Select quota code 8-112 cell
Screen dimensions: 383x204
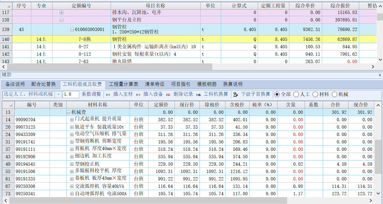click(x=81, y=54)
